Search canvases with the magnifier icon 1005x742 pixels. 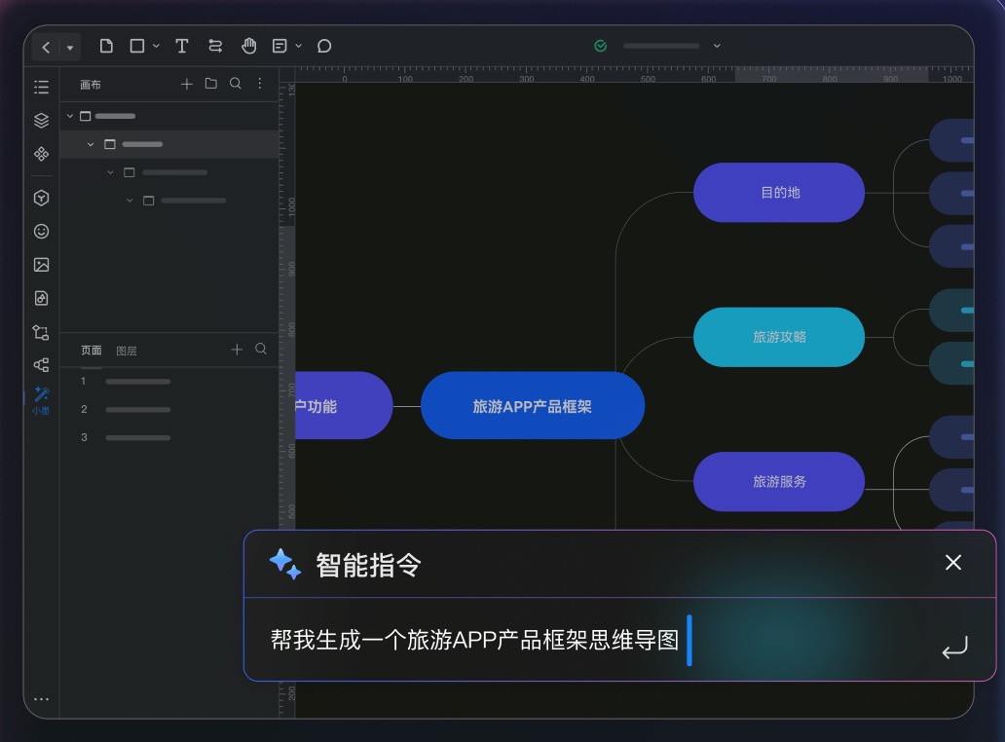(x=236, y=84)
